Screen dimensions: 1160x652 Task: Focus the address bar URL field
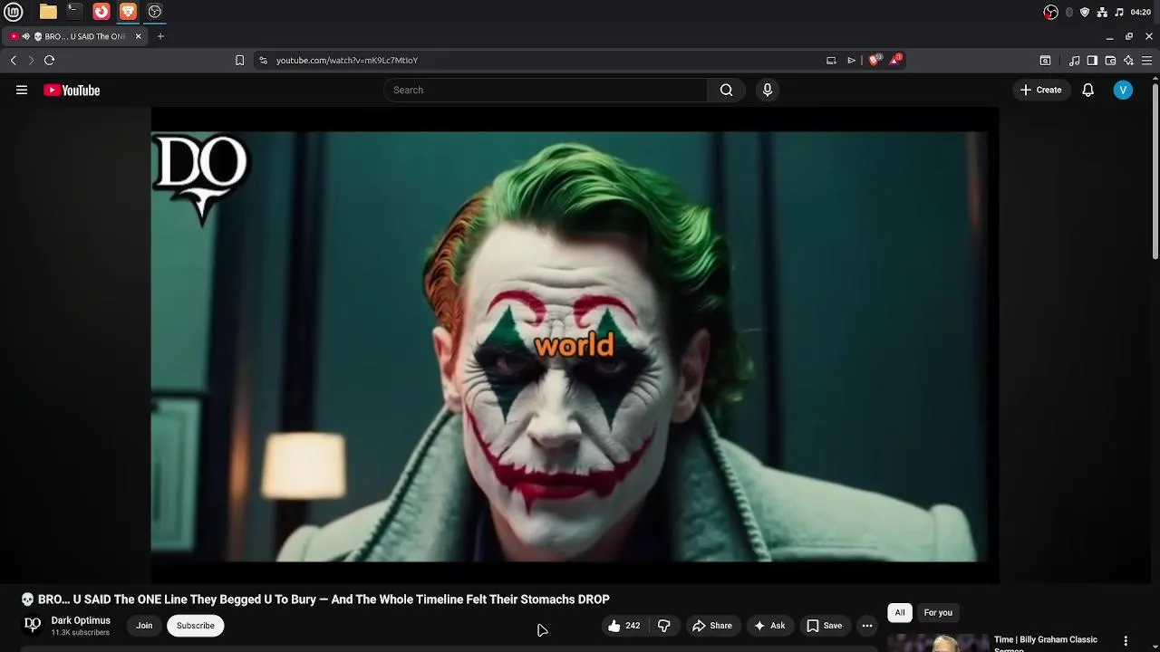coord(544,60)
